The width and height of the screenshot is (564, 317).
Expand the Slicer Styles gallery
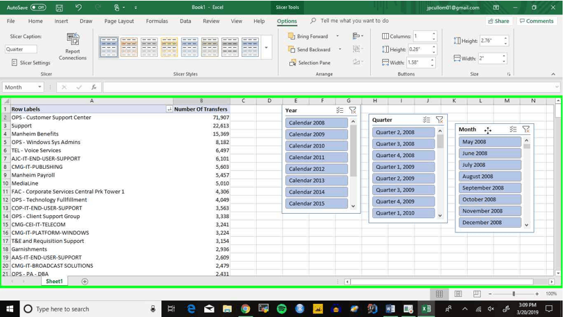[266, 48]
